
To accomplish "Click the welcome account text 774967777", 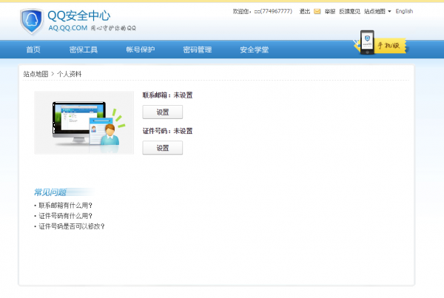I will coord(263,11).
